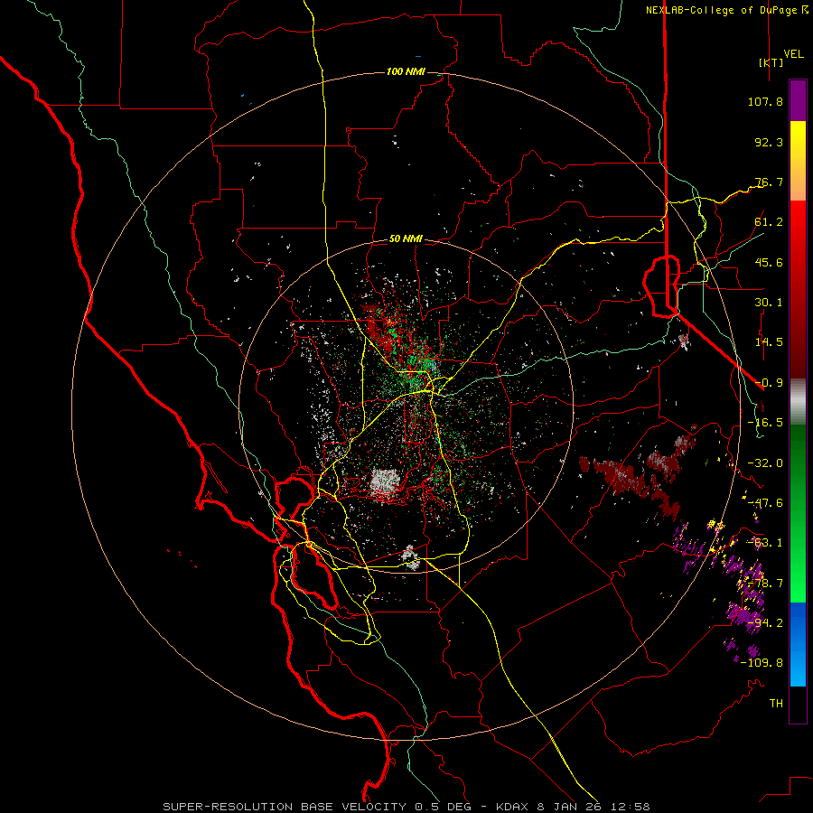Viewport: 813px width, 813px height.
Task: Click the -47.6 velocity scale value
Action: [765, 503]
